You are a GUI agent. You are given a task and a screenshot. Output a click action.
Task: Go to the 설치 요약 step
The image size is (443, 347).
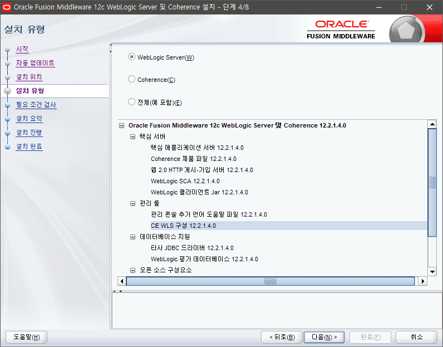click(x=29, y=119)
